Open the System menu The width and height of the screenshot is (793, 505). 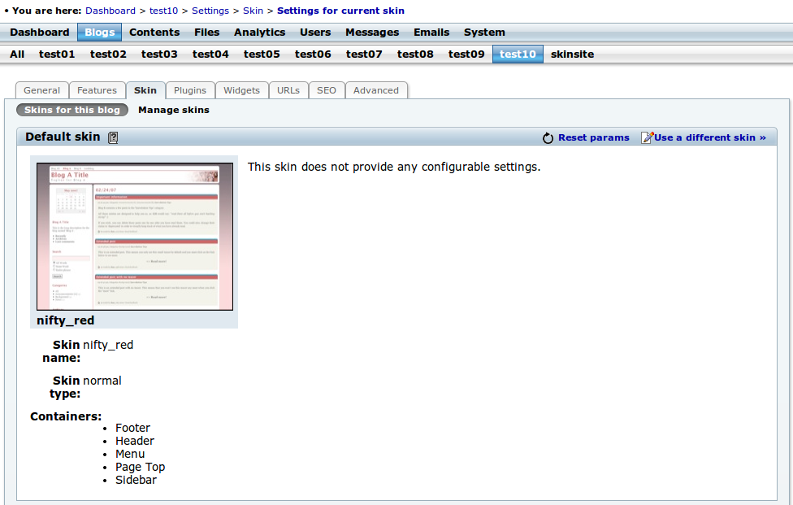click(x=484, y=33)
